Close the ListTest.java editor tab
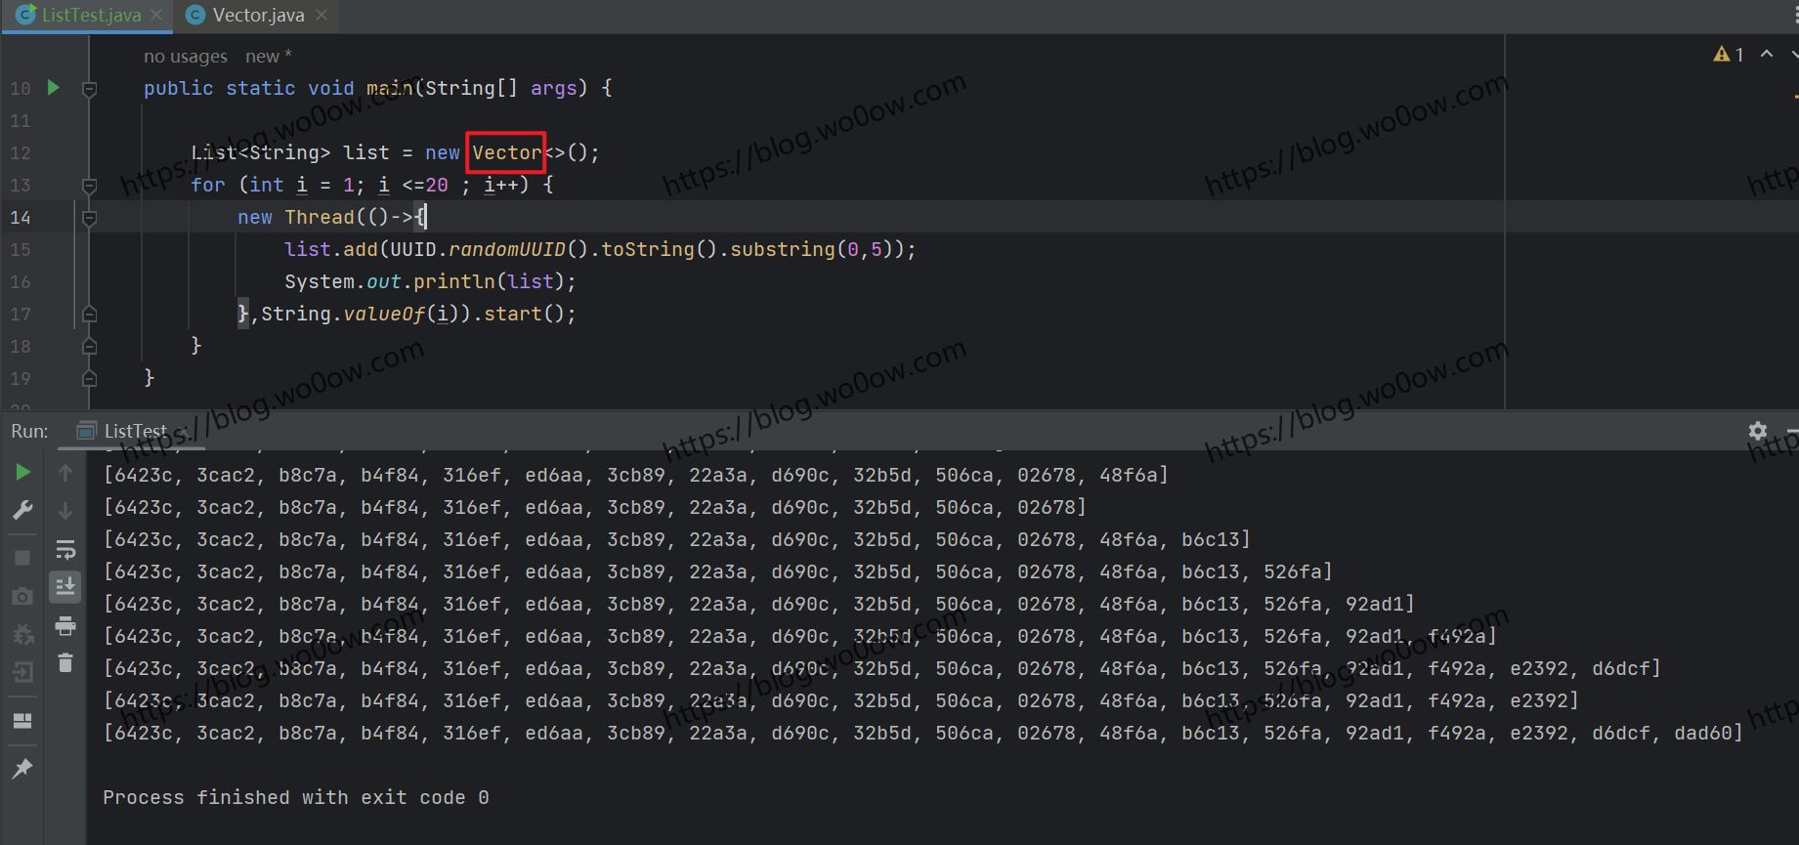The height and width of the screenshot is (845, 1799). point(156,16)
